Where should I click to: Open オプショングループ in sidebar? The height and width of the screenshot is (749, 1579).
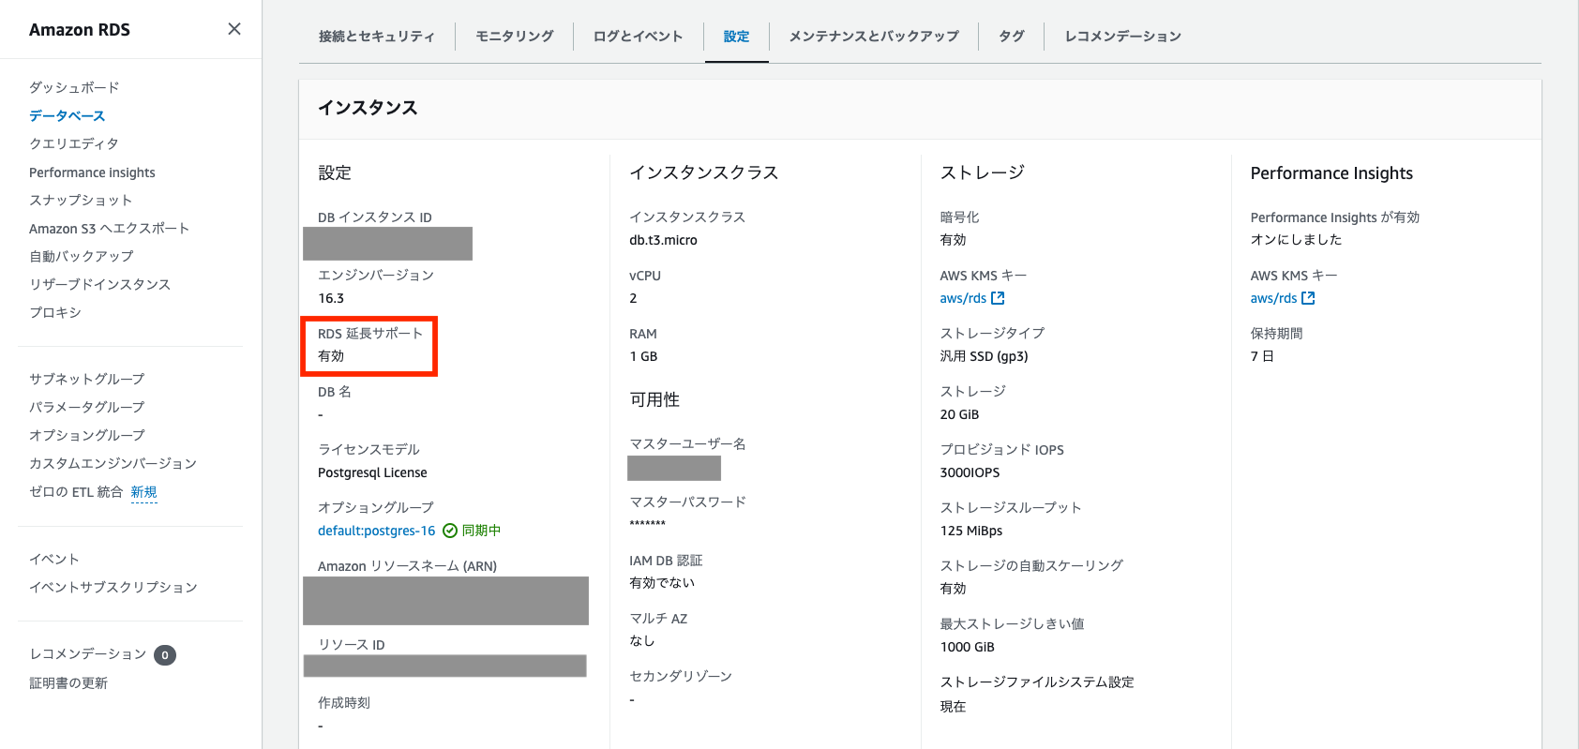87,435
